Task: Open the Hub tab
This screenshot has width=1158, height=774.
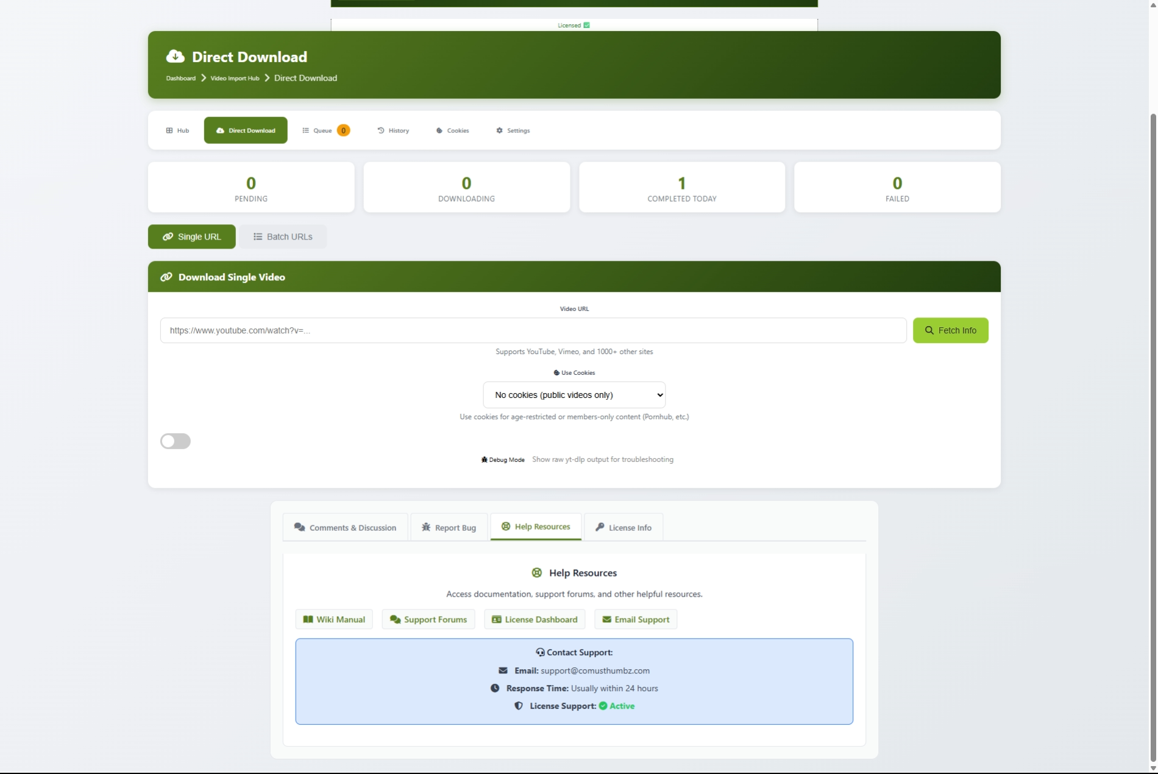Action: tap(177, 130)
